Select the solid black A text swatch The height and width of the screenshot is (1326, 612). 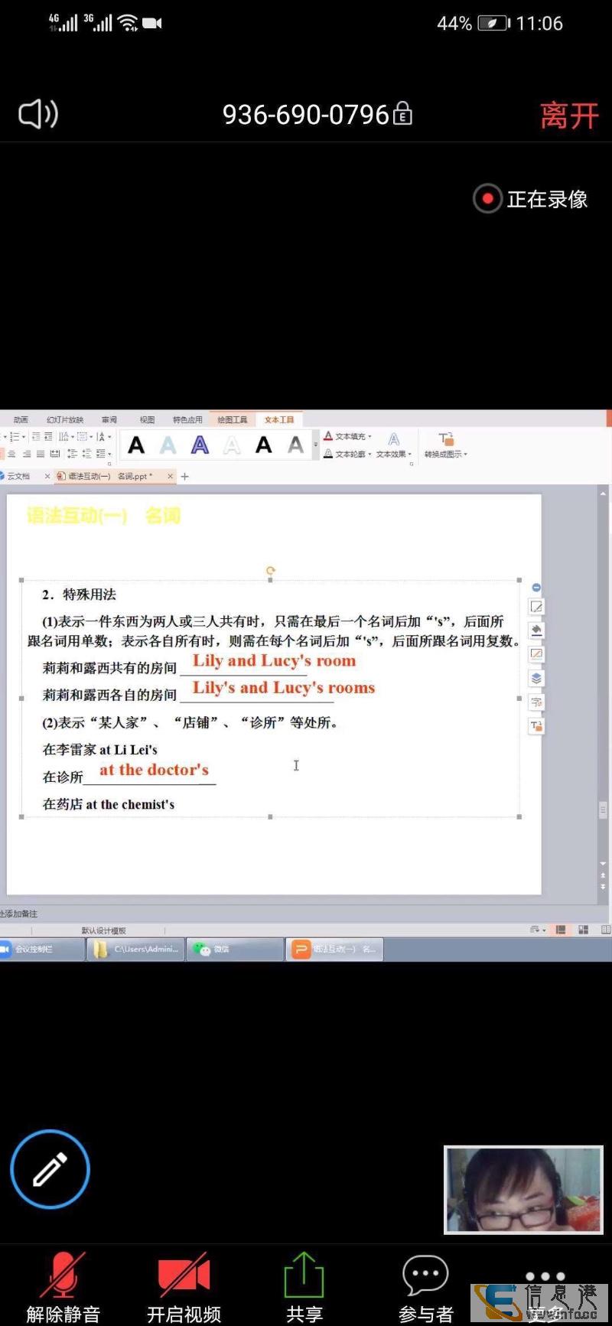136,445
